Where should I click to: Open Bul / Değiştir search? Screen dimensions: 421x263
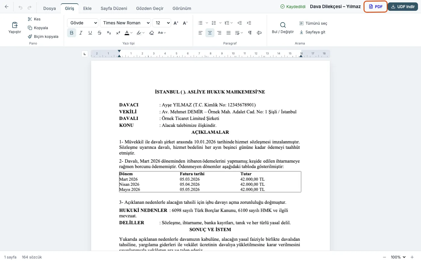tap(283, 28)
